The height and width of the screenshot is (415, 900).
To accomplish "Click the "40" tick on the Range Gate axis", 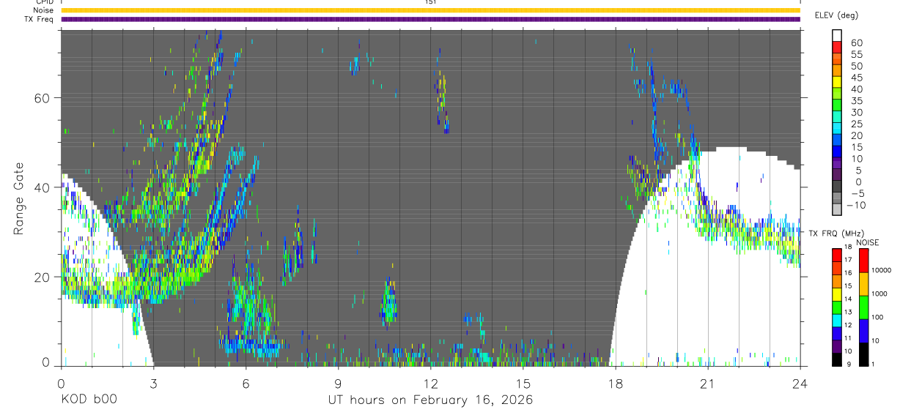I will (x=43, y=187).
